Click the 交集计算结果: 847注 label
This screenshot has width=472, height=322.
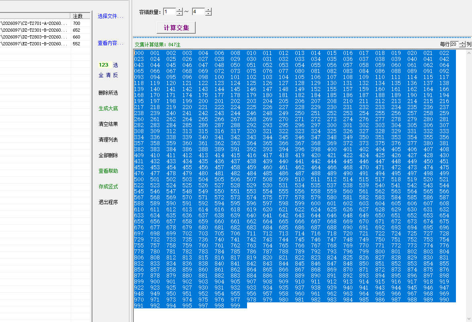[x=157, y=45]
